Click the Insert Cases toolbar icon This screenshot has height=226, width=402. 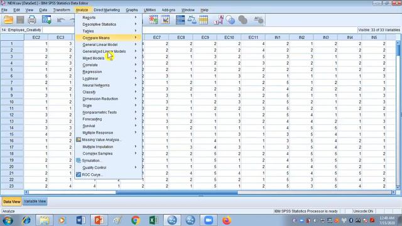coord(153,19)
